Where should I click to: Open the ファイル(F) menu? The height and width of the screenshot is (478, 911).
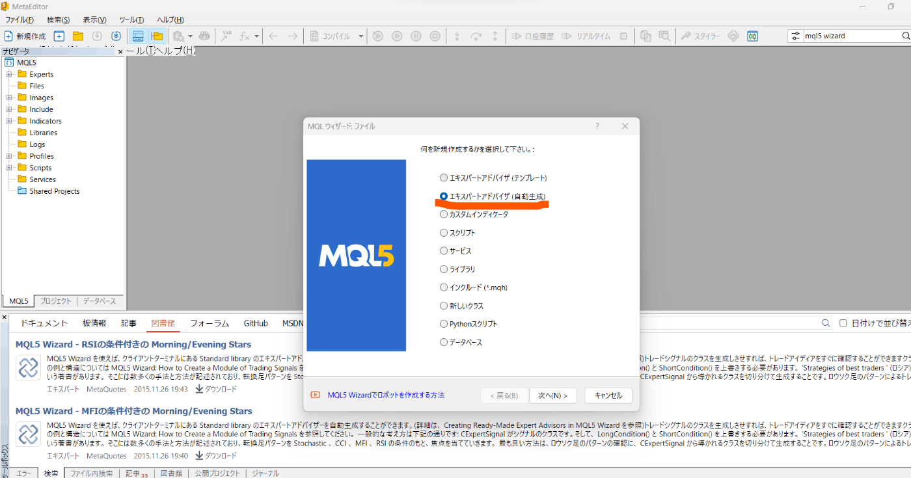pyautogui.click(x=20, y=20)
